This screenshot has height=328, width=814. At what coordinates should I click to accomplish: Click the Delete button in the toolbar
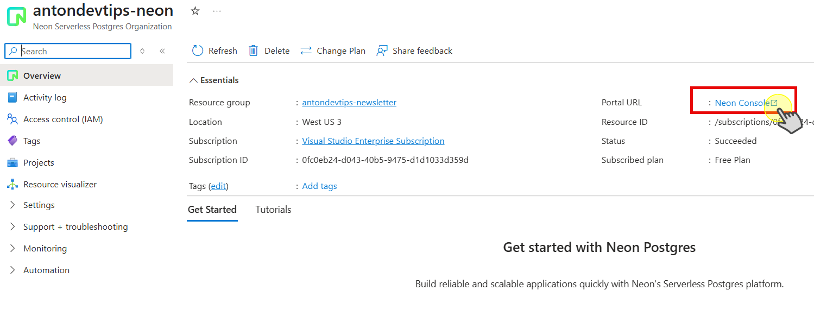coord(269,51)
